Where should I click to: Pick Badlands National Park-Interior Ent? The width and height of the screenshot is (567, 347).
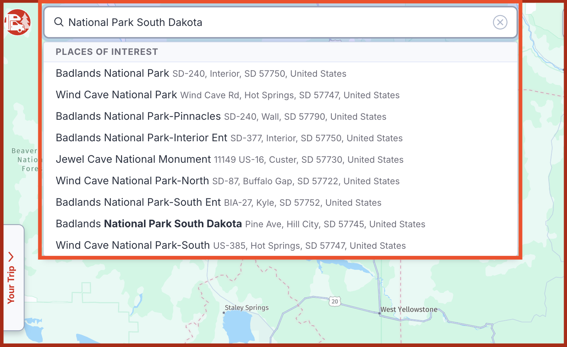click(281, 138)
